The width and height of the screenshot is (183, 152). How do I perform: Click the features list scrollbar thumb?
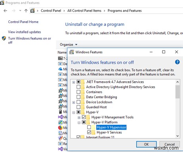click(177, 92)
